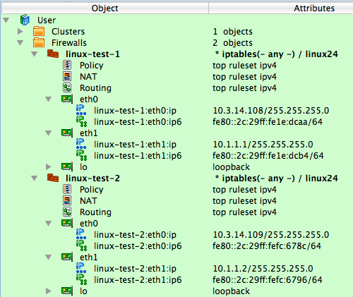Select the linux-test-2 firewall name

pyautogui.click(x=92, y=178)
